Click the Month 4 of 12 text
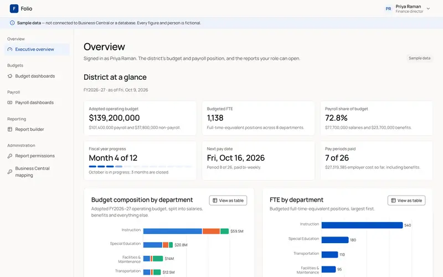The height and width of the screenshot is (277, 443). coord(113,158)
